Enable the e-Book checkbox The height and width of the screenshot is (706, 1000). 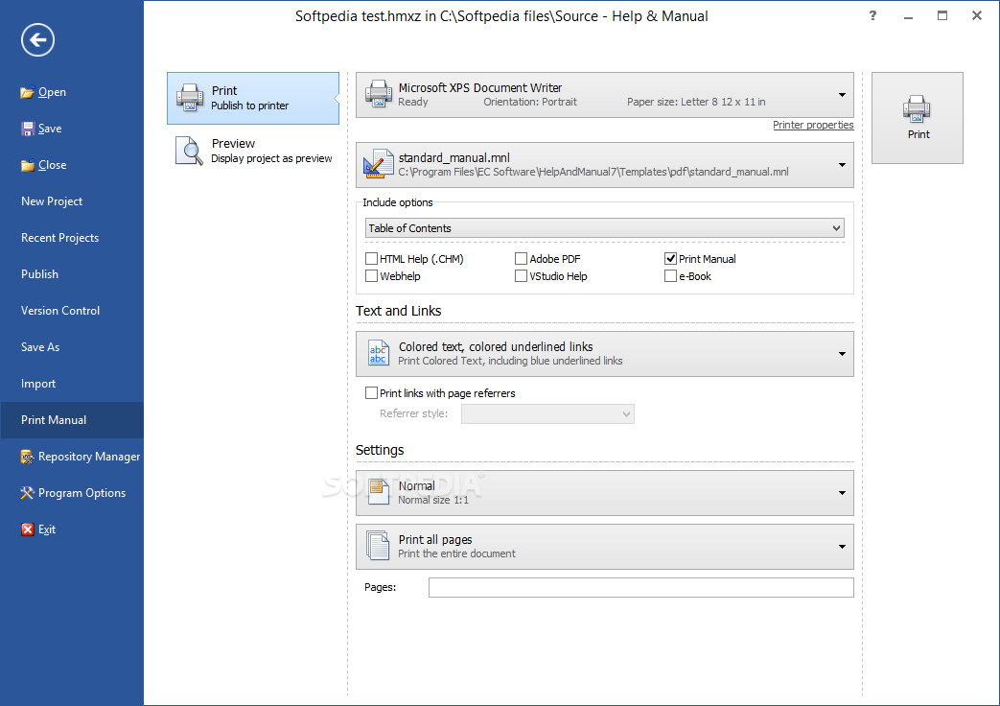pos(670,275)
